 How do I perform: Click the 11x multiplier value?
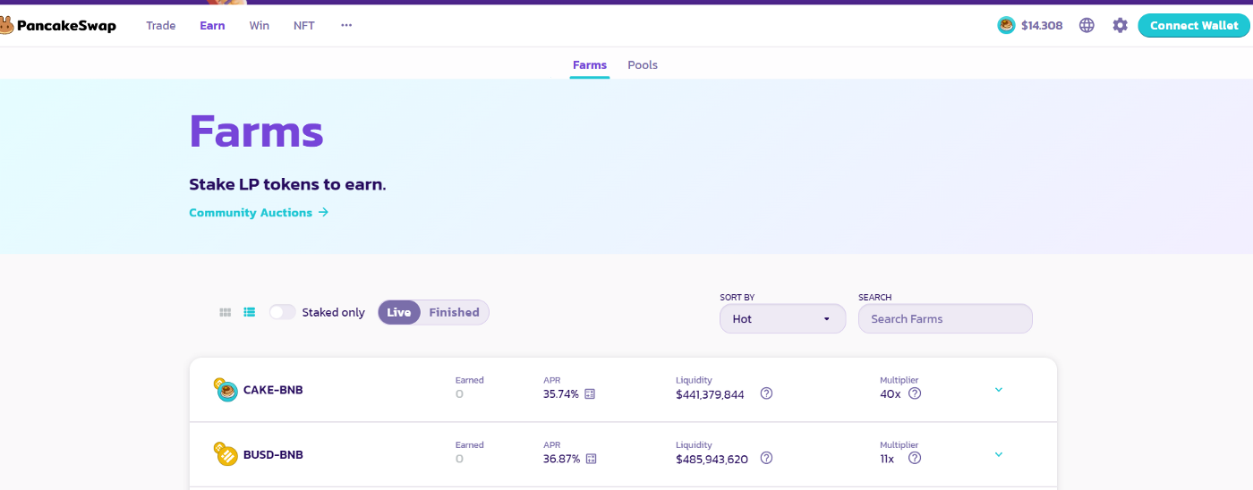887,458
